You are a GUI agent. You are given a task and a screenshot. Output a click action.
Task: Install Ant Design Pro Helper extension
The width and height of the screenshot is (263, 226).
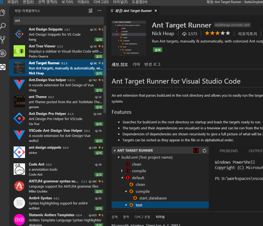tap(99, 124)
